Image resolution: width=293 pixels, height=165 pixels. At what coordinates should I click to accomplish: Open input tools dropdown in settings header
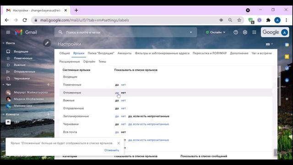(269, 44)
